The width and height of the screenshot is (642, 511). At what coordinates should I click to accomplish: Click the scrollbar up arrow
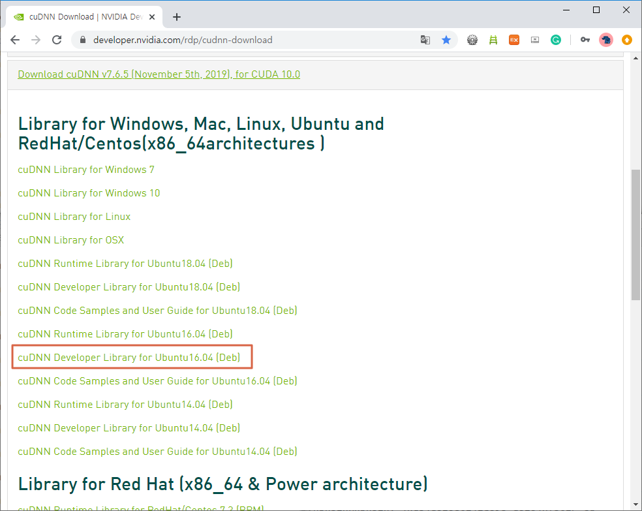[x=635, y=58]
